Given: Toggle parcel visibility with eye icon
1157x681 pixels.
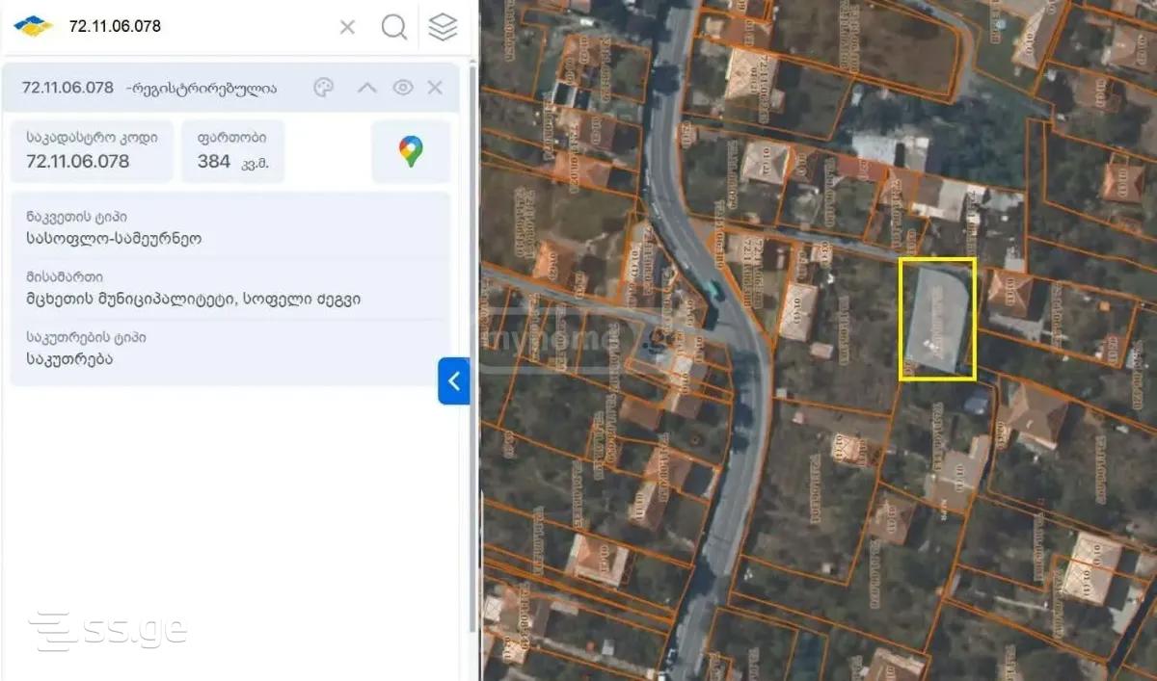Looking at the screenshot, I should 403,88.
